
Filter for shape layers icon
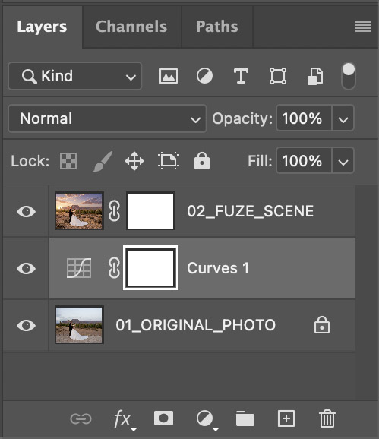278,76
